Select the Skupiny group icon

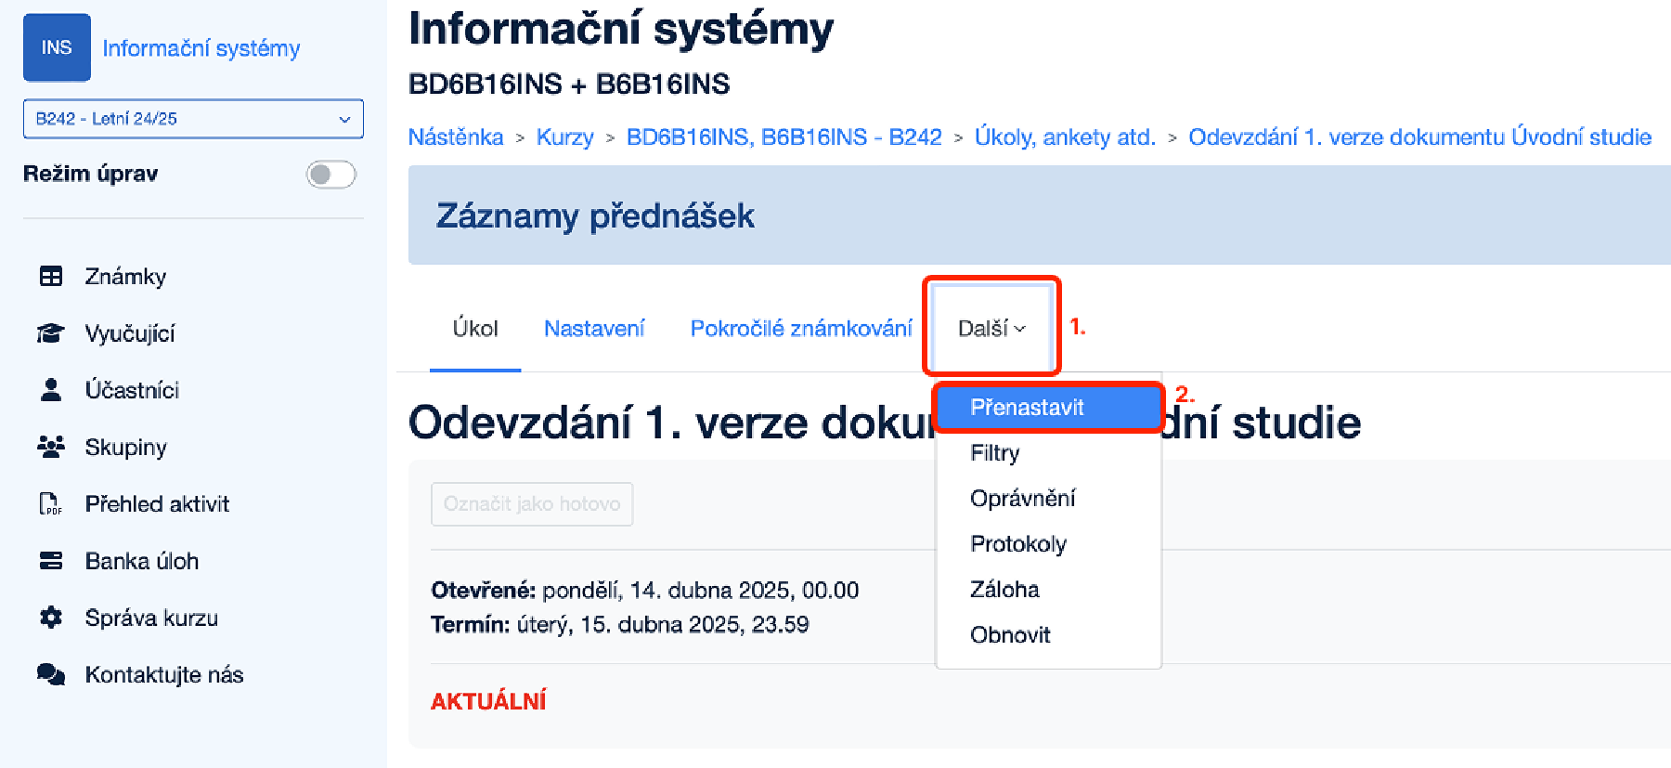(51, 447)
